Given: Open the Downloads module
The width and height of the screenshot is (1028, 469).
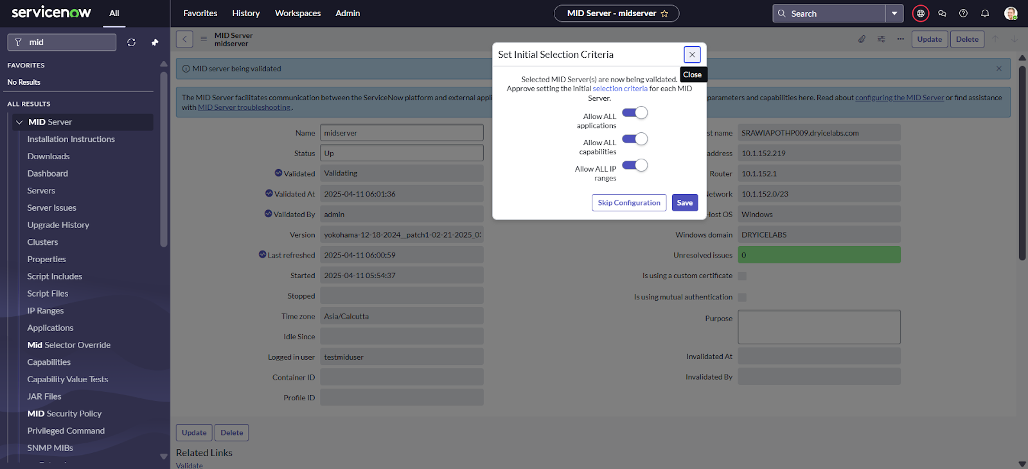Looking at the screenshot, I should pyautogui.click(x=49, y=157).
